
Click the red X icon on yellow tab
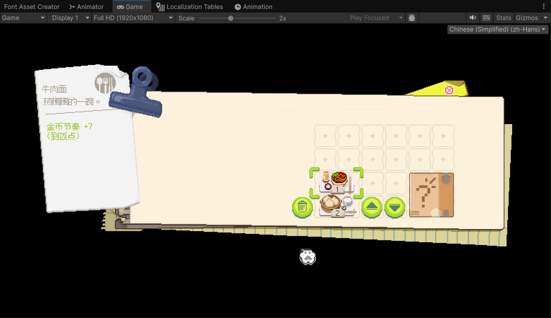[449, 91]
